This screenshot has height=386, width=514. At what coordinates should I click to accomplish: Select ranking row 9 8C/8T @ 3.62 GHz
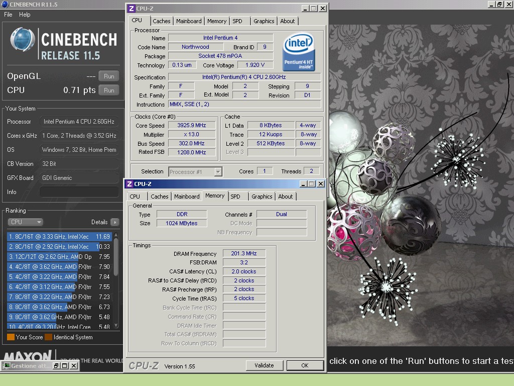point(59,317)
